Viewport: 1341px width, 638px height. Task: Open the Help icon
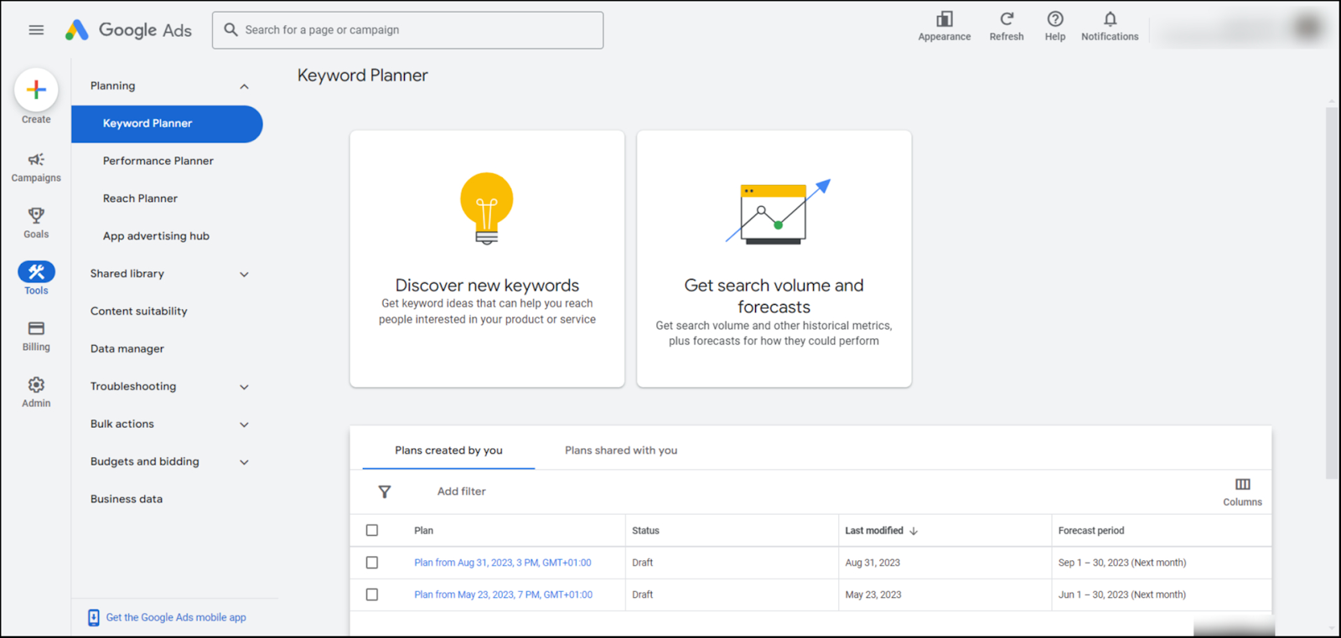click(x=1055, y=18)
